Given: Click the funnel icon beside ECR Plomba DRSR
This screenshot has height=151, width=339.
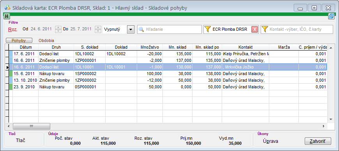Looking at the screenshot, I should tap(208, 29).
